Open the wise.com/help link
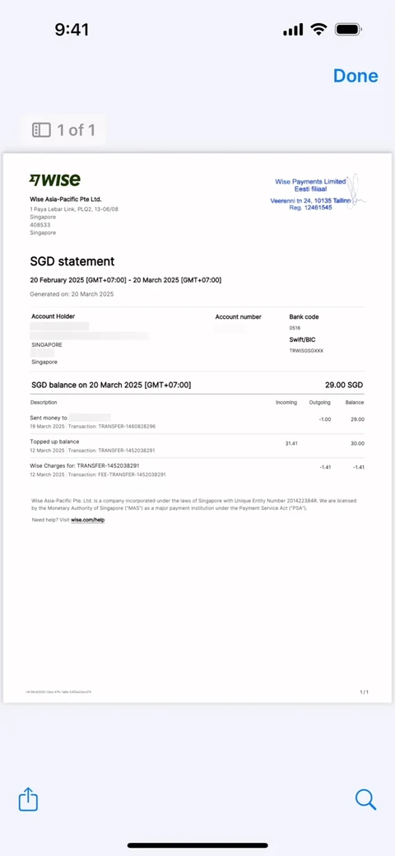The width and height of the screenshot is (395, 856). point(87,520)
